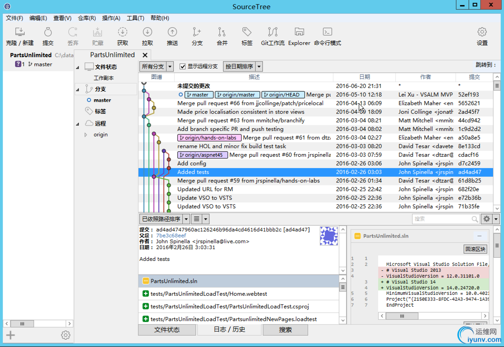Switch to File Status (文件状态) bottom tab
The width and height of the screenshot is (504, 347).
[167, 330]
